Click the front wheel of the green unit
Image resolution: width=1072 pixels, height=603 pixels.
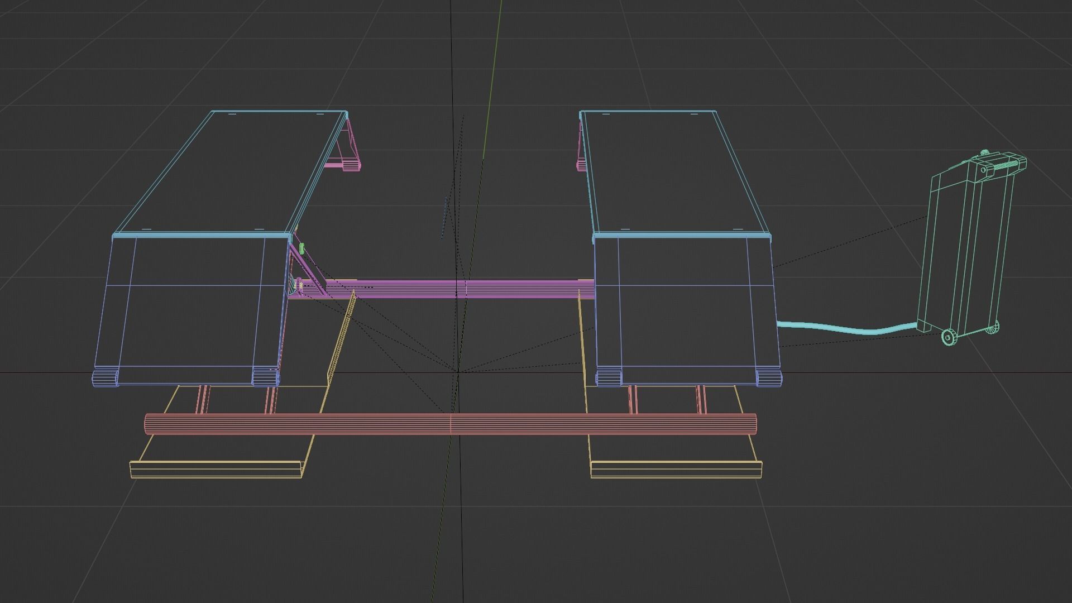click(949, 337)
